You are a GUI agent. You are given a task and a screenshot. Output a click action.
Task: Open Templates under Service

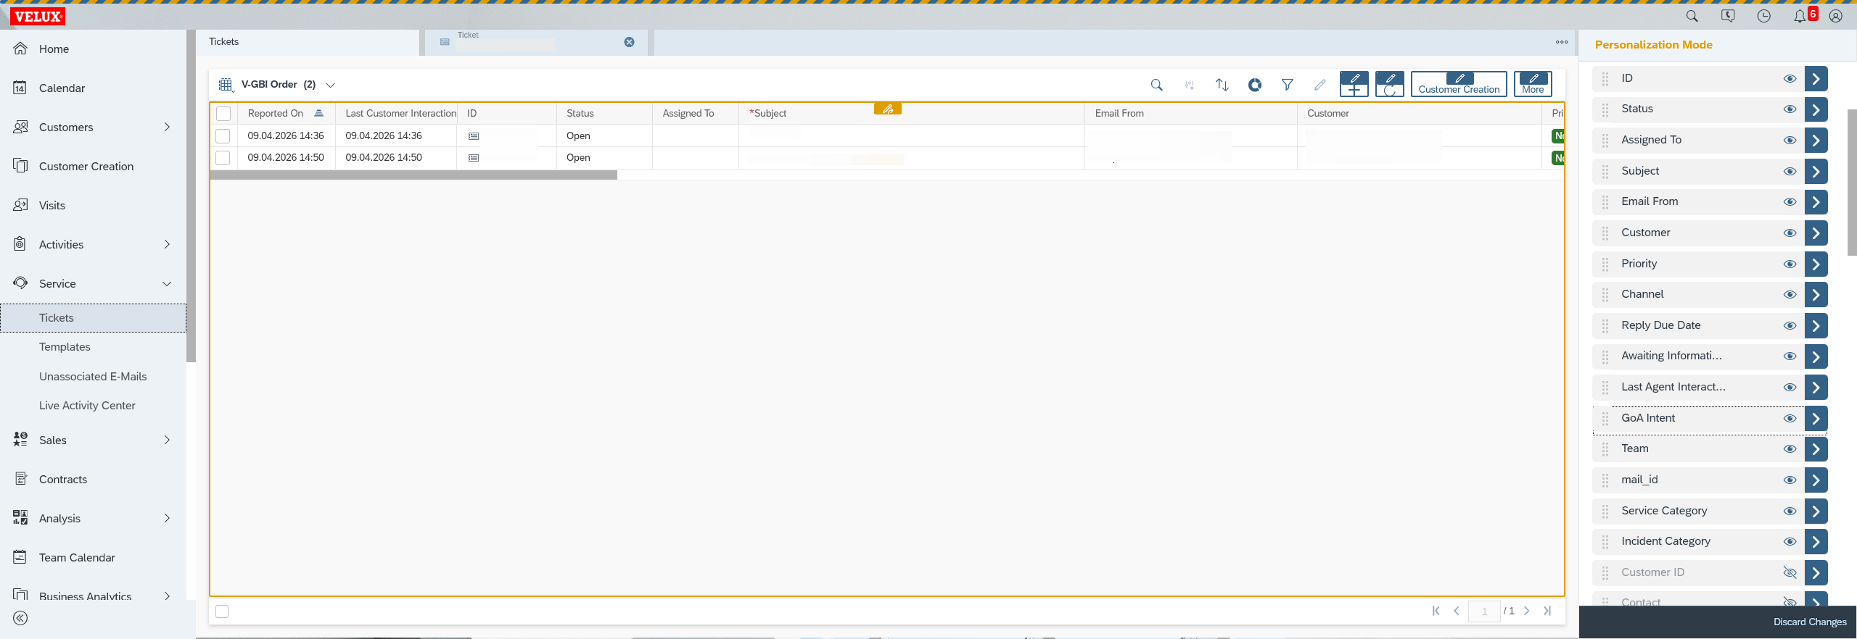(x=65, y=347)
